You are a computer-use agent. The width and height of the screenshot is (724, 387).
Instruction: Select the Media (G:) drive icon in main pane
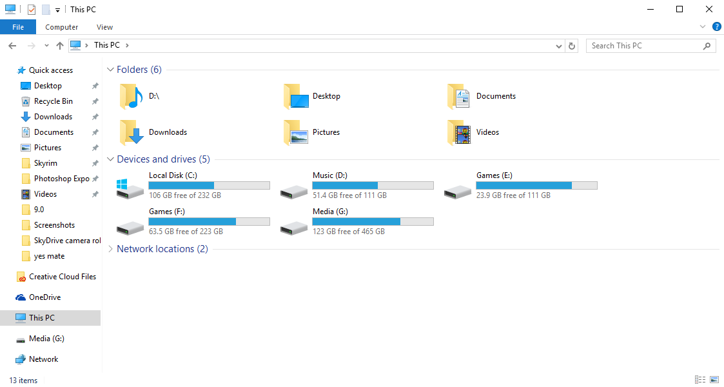294,227
